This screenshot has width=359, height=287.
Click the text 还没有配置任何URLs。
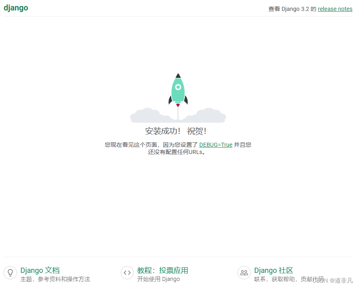tap(176, 152)
